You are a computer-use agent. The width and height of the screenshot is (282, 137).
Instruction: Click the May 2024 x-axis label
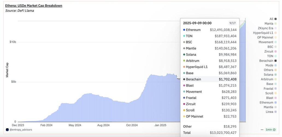point(75,125)
